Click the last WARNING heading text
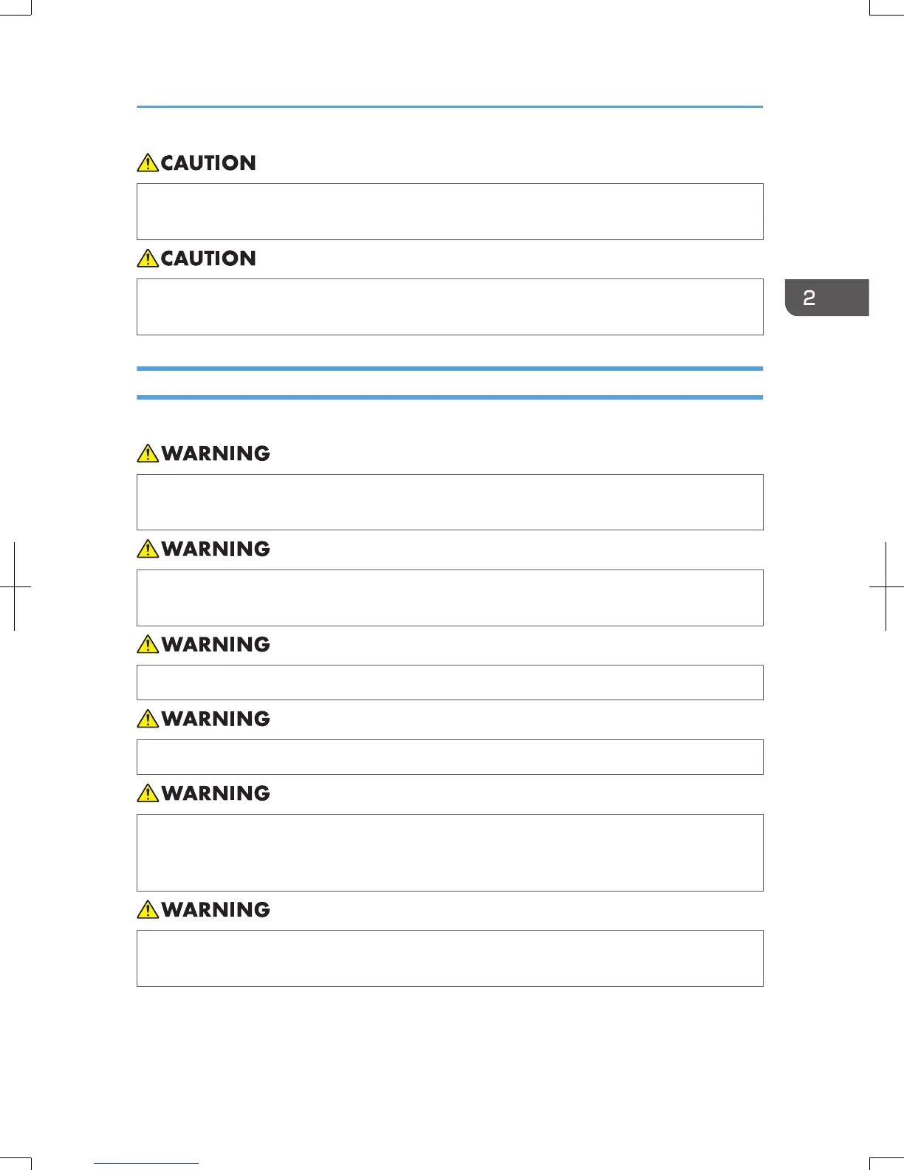 click(216, 909)
